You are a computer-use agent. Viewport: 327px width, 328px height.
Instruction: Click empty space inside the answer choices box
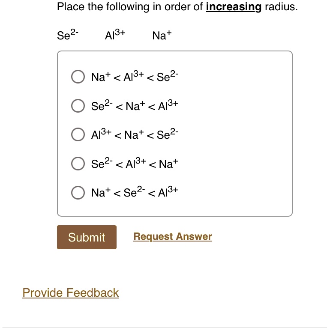point(234,134)
